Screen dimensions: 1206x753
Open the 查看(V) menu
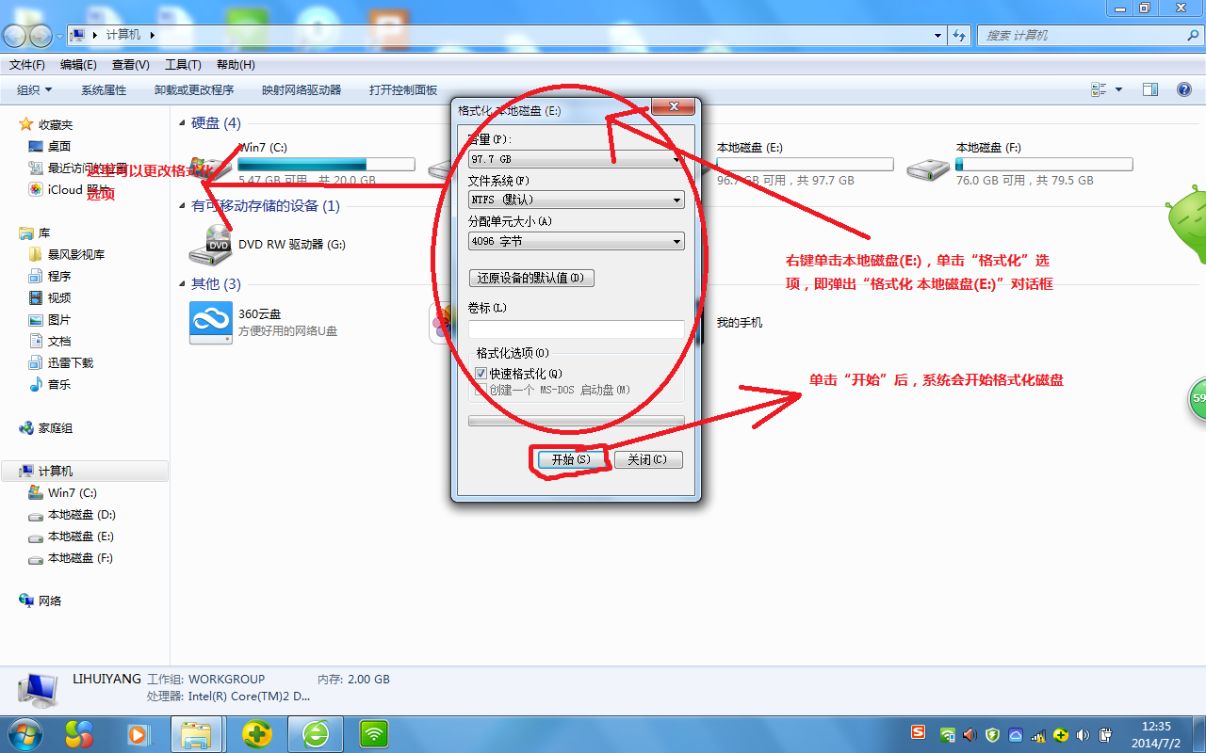click(x=130, y=65)
